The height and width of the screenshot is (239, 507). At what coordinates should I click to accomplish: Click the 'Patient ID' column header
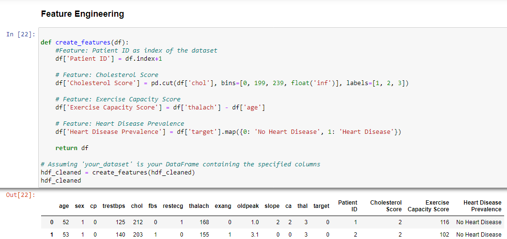(x=348, y=206)
